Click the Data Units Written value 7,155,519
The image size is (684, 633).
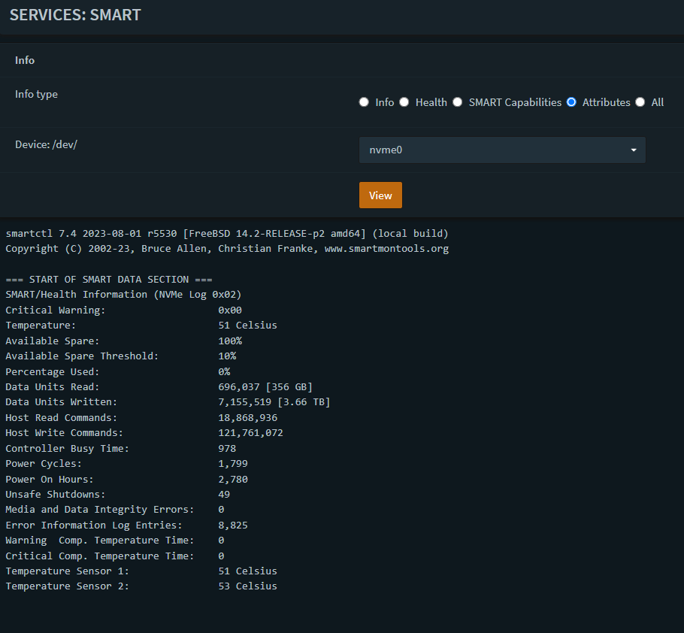(245, 402)
